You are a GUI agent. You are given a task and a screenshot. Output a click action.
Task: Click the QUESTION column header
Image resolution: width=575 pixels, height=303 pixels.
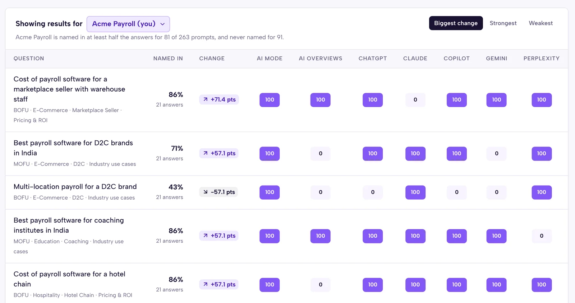click(29, 59)
